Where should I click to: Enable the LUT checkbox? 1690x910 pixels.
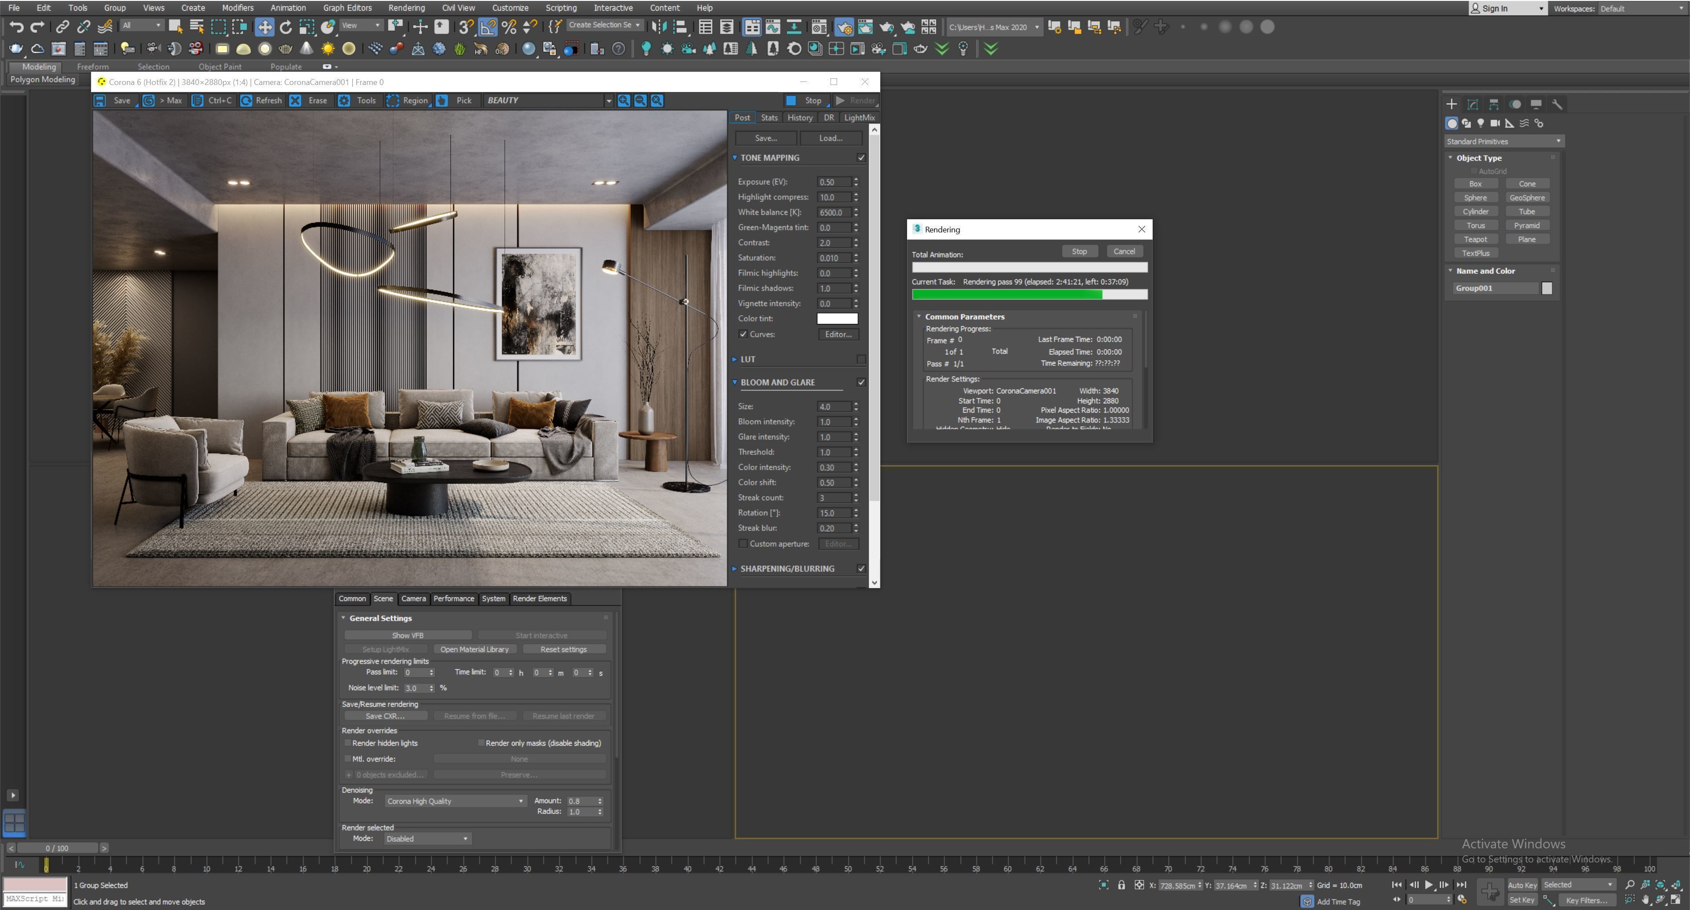point(861,360)
